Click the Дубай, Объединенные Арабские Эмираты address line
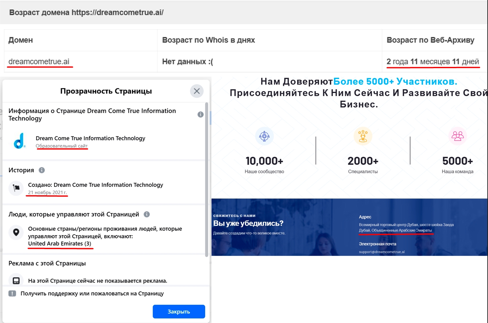 [395, 230]
